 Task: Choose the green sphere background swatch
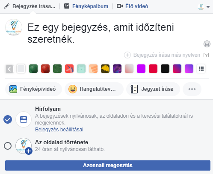[33, 69]
